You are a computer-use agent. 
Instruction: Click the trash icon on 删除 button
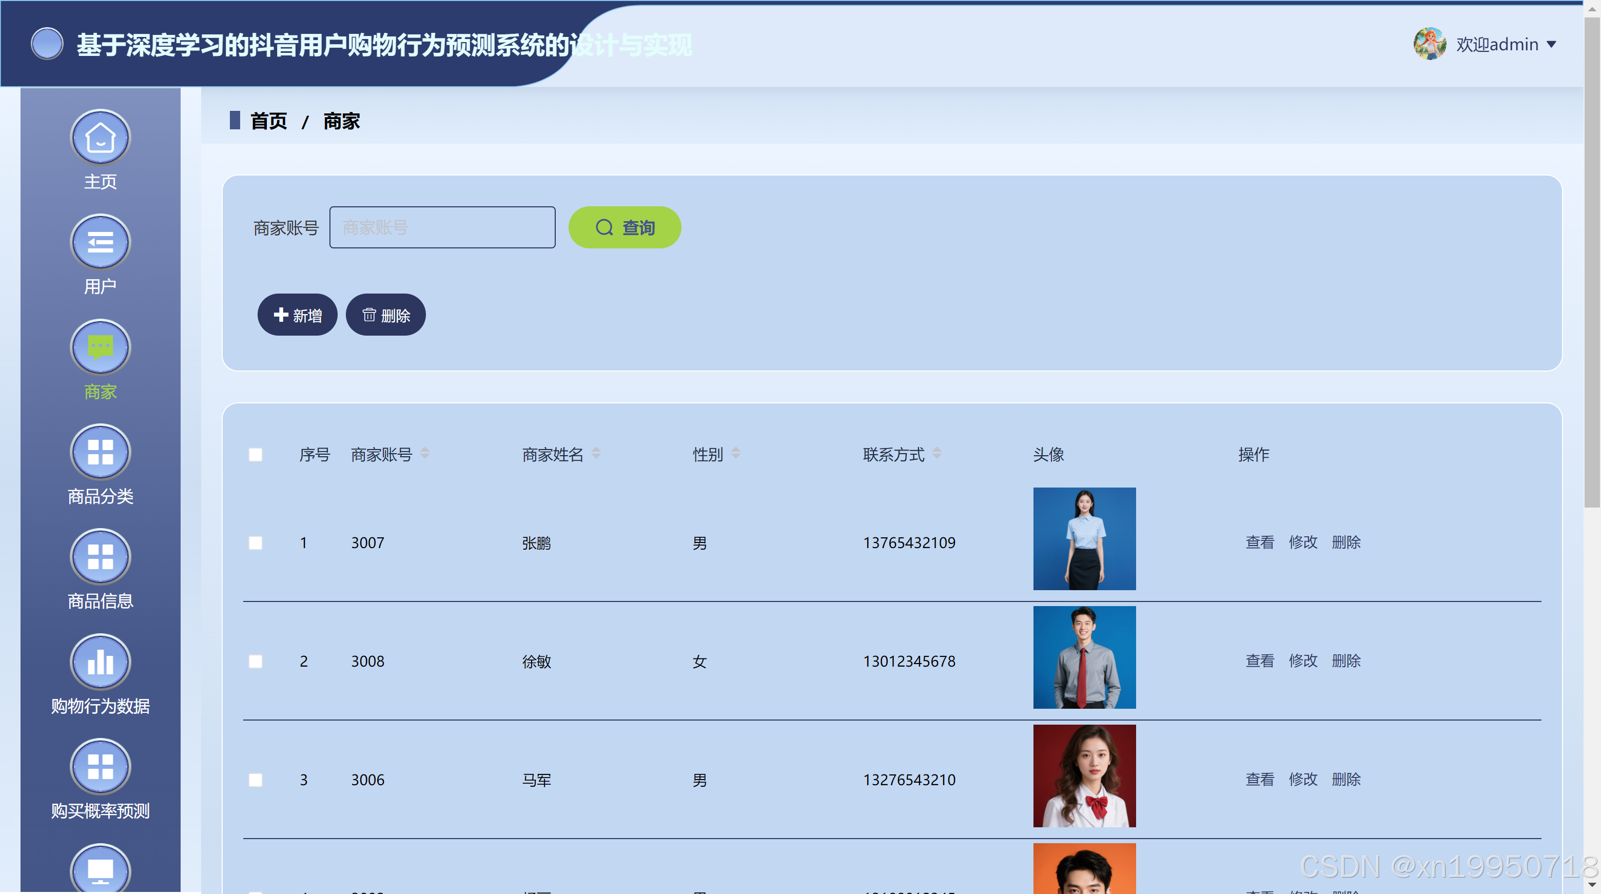(x=369, y=315)
